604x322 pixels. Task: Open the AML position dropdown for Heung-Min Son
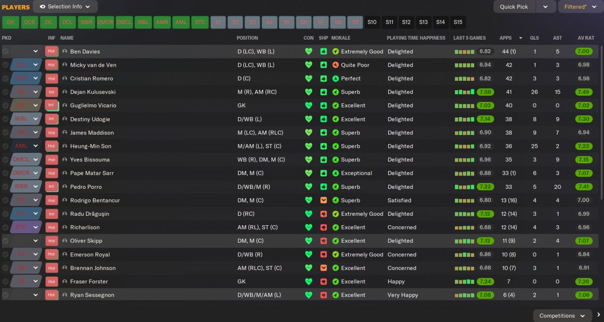[x=35, y=146]
